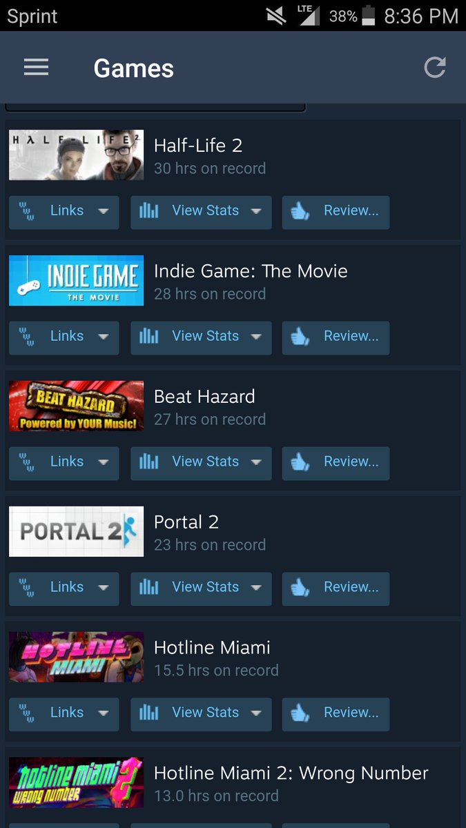466x828 pixels.
Task: Write a review for Portal 2
Action: (336, 589)
